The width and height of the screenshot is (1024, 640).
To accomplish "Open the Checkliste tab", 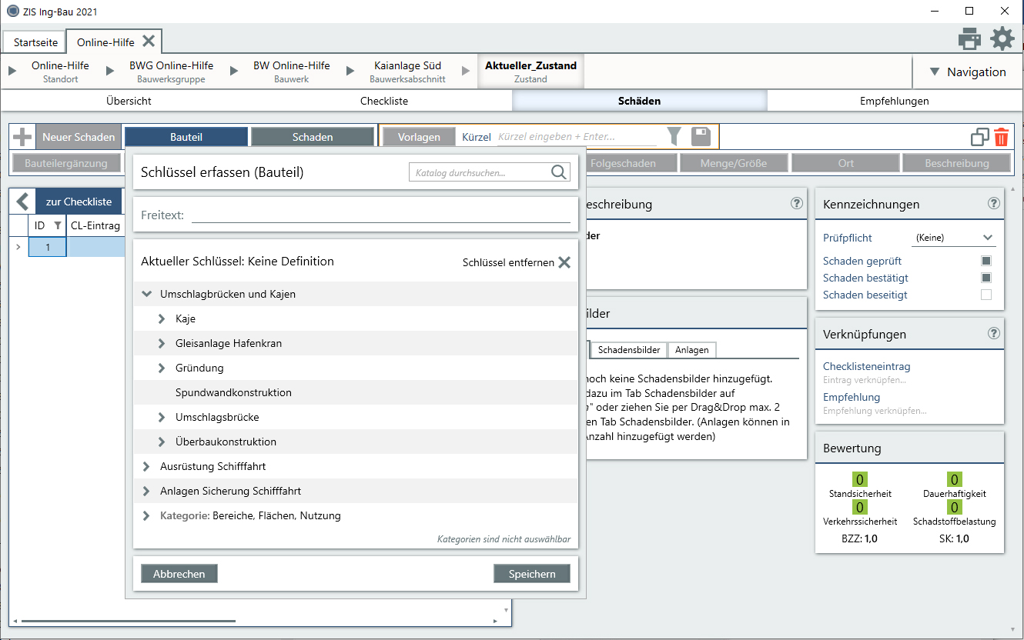I will pyautogui.click(x=383, y=101).
